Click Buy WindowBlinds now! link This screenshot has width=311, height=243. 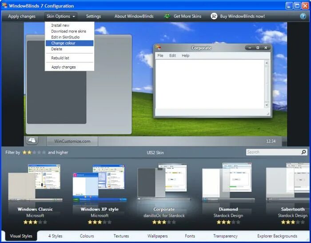click(243, 16)
